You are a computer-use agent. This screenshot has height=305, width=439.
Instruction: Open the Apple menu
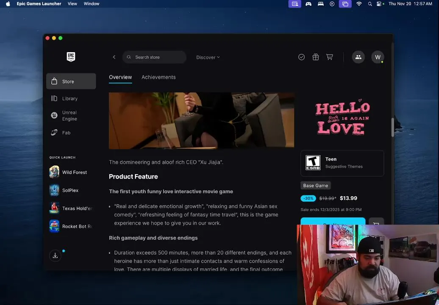[8, 4]
